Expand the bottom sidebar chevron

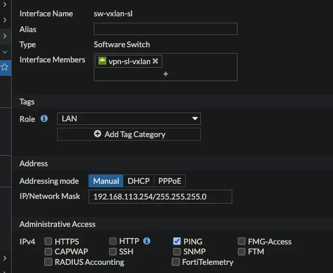tap(5, 258)
